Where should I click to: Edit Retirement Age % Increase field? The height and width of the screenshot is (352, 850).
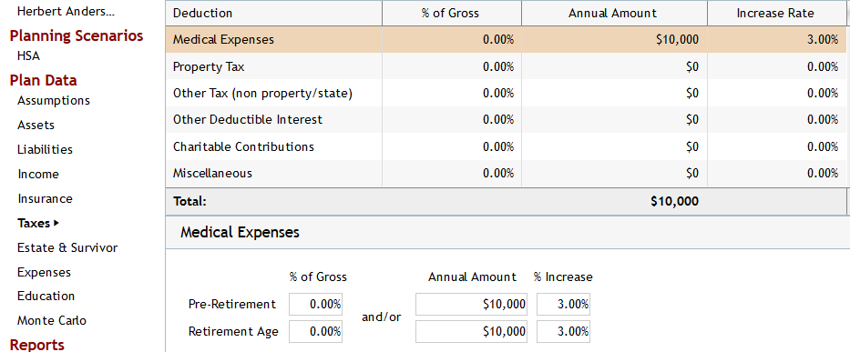pos(563,331)
